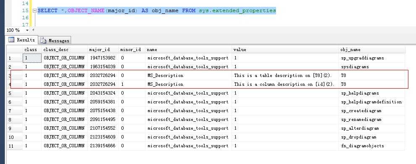
Task: Click major_id cell 2075154438
Action: point(103,110)
